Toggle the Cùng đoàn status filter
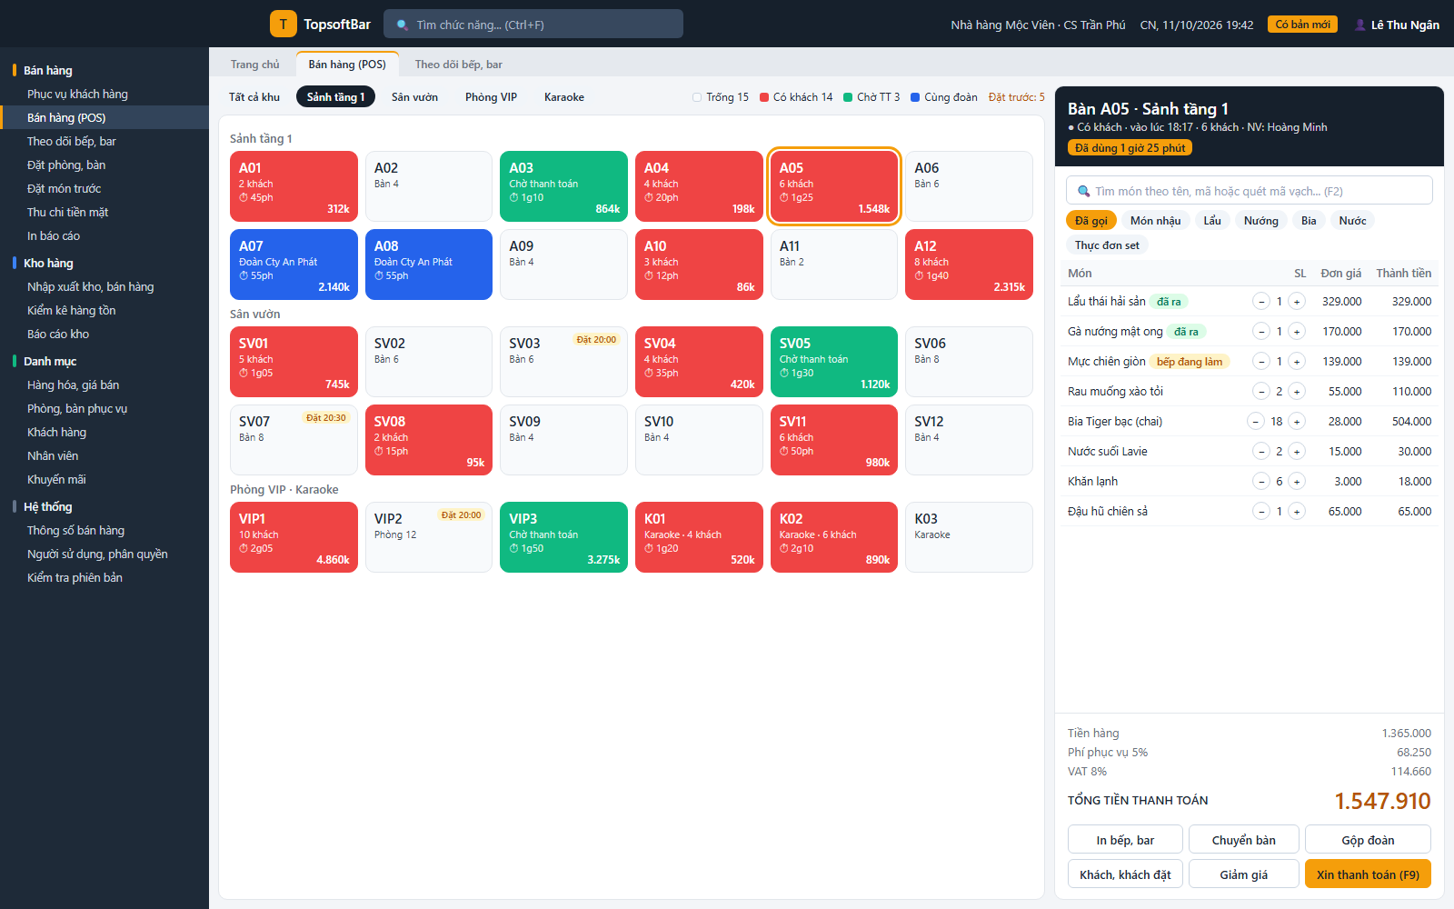Screen dimensions: 1454x909 (944, 97)
